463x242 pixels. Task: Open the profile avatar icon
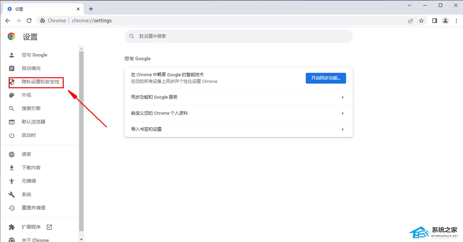pyautogui.click(x=446, y=21)
